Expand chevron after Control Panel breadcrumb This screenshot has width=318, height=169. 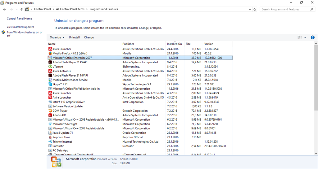click(53, 9)
